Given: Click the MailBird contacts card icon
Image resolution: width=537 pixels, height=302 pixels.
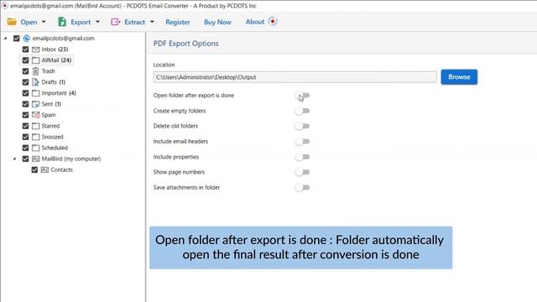Looking at the screenshot, I should [x=35, y=159].
